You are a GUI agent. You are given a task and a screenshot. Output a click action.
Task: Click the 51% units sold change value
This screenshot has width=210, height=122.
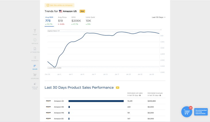click(x=88, y=24)
